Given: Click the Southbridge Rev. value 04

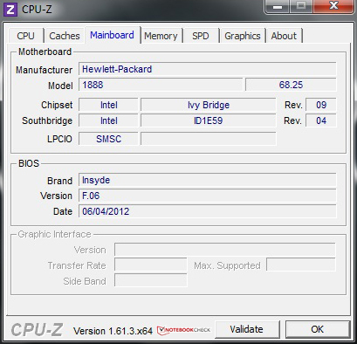Looking at the screenshot, I should point(321,120).
